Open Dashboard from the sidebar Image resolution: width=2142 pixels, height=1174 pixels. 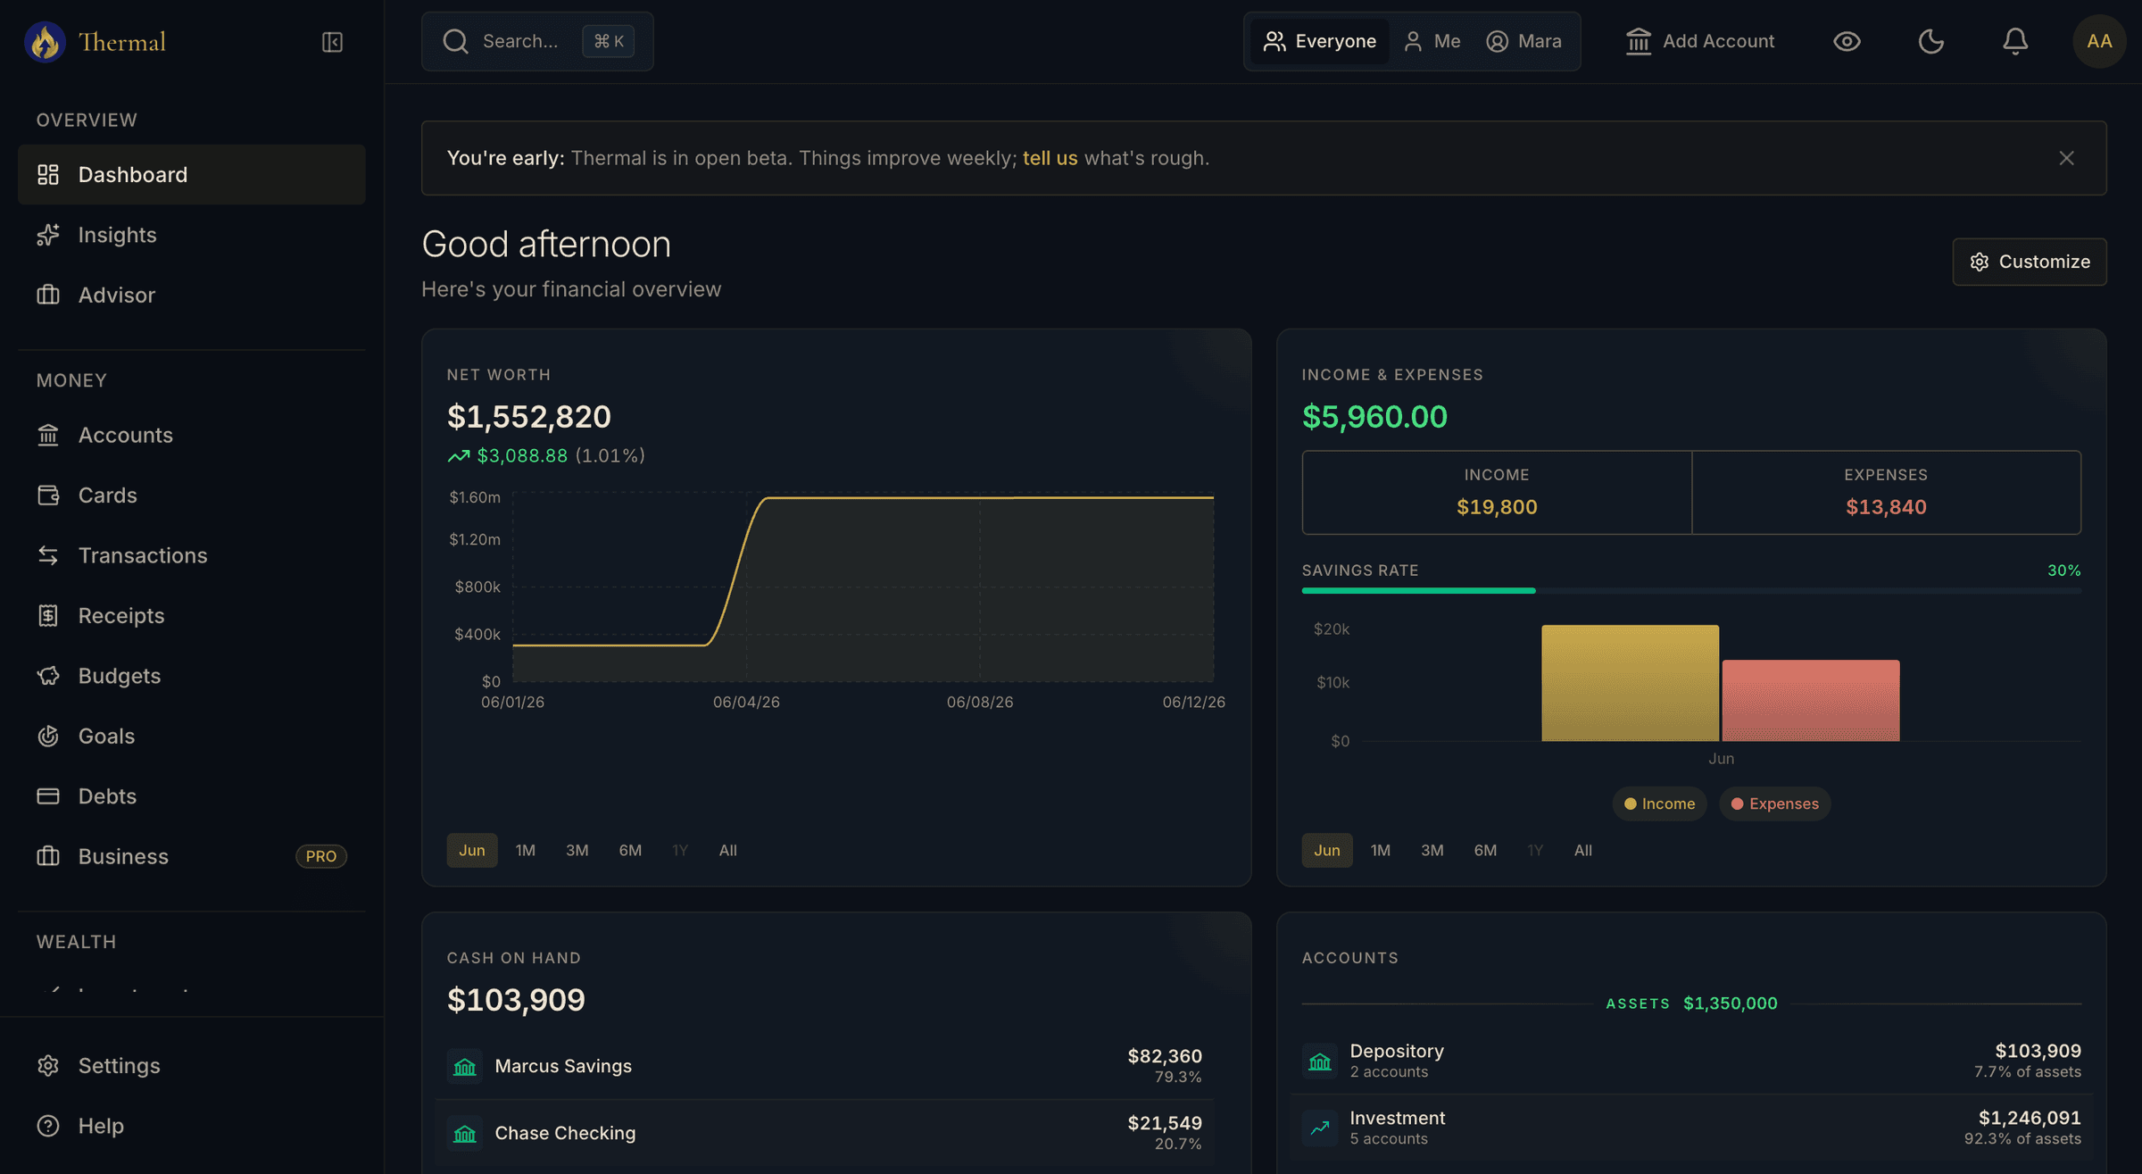tap(192, 174)
